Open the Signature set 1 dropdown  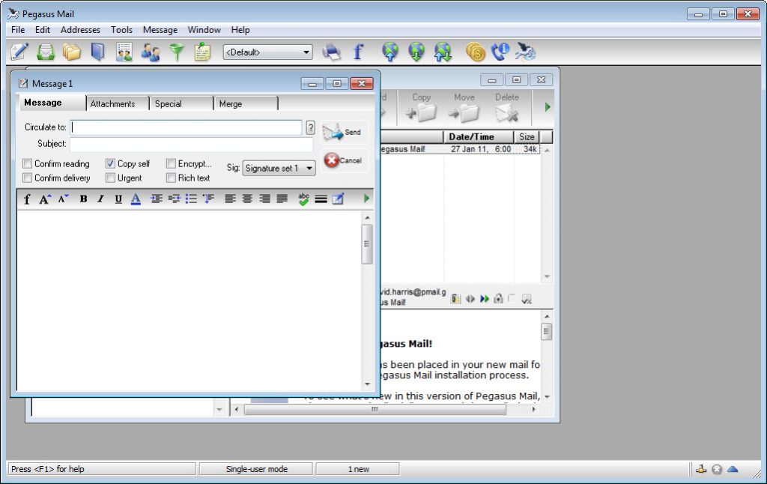[x=279, y=168]
